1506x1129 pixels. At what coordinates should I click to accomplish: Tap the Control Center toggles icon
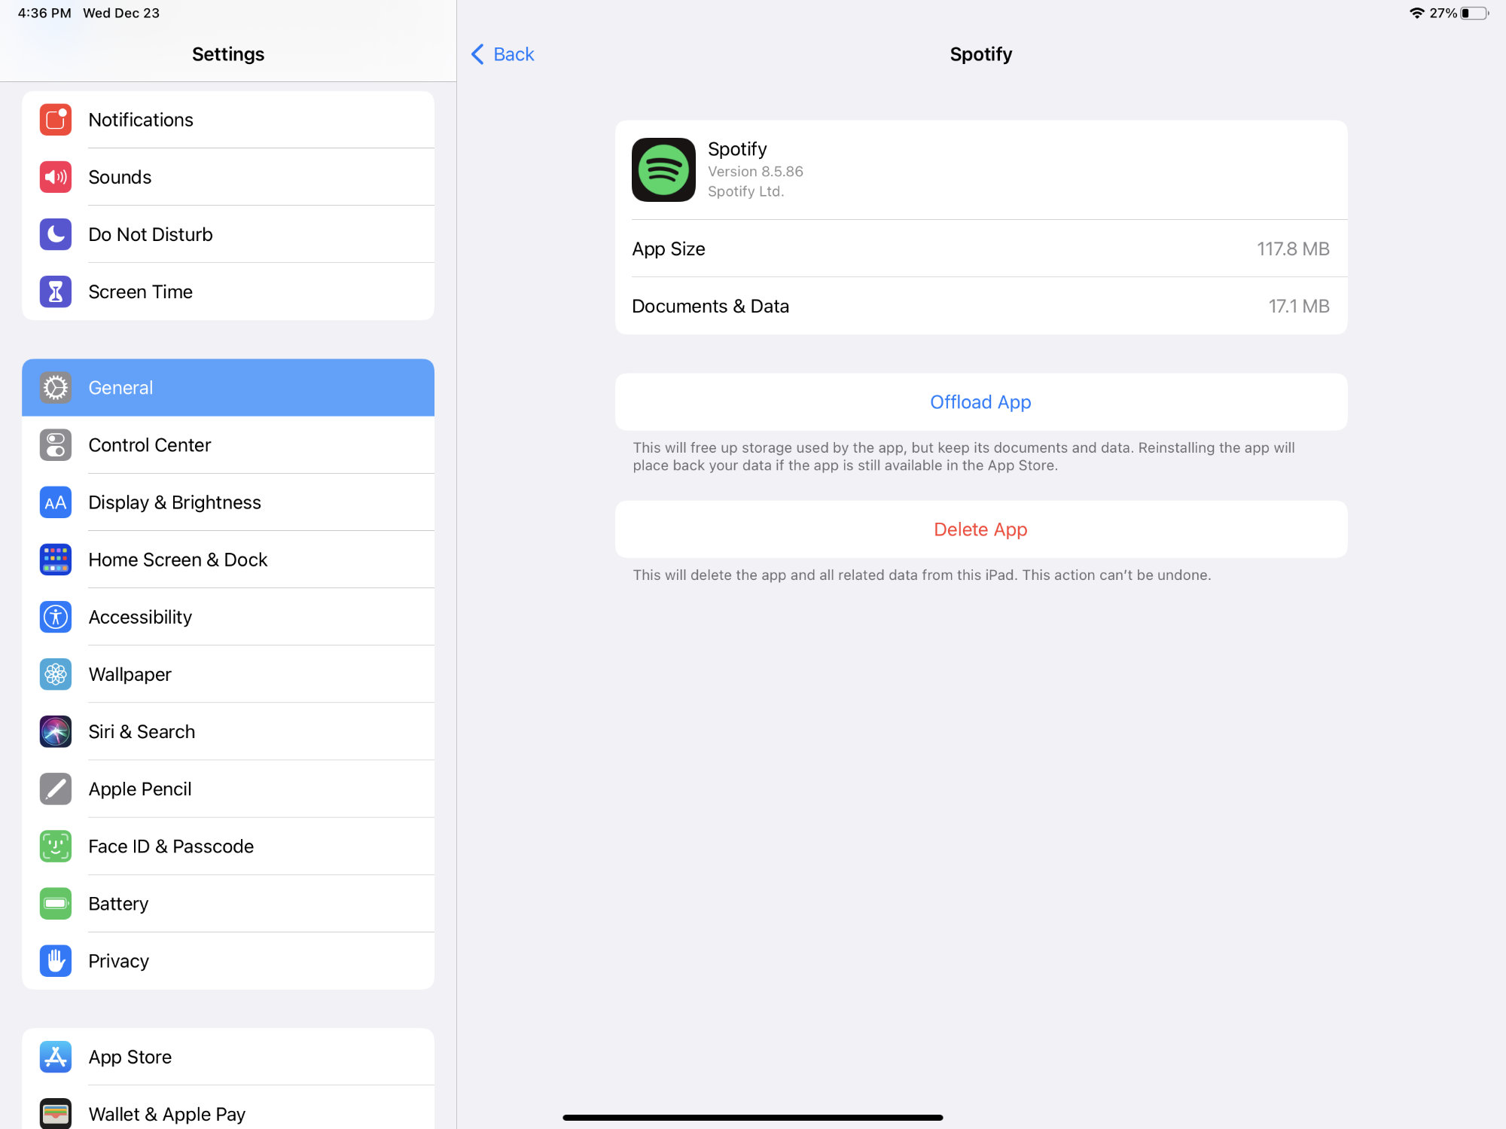pyautogui.click(x=56, y=445)
